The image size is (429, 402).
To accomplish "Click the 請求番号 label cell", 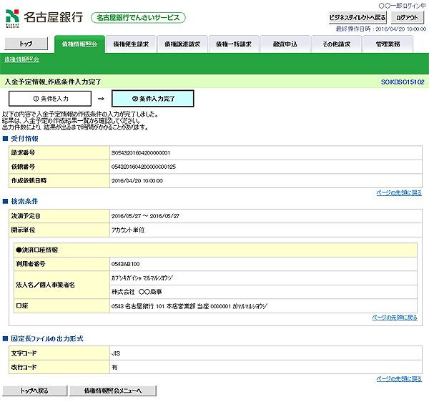I will [59, 153].
